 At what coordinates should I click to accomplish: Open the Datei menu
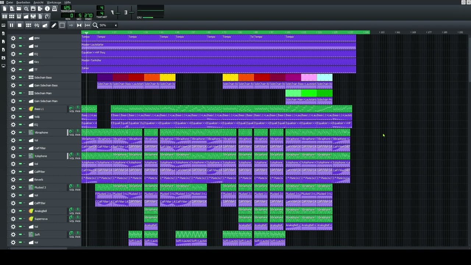[10, 2]
